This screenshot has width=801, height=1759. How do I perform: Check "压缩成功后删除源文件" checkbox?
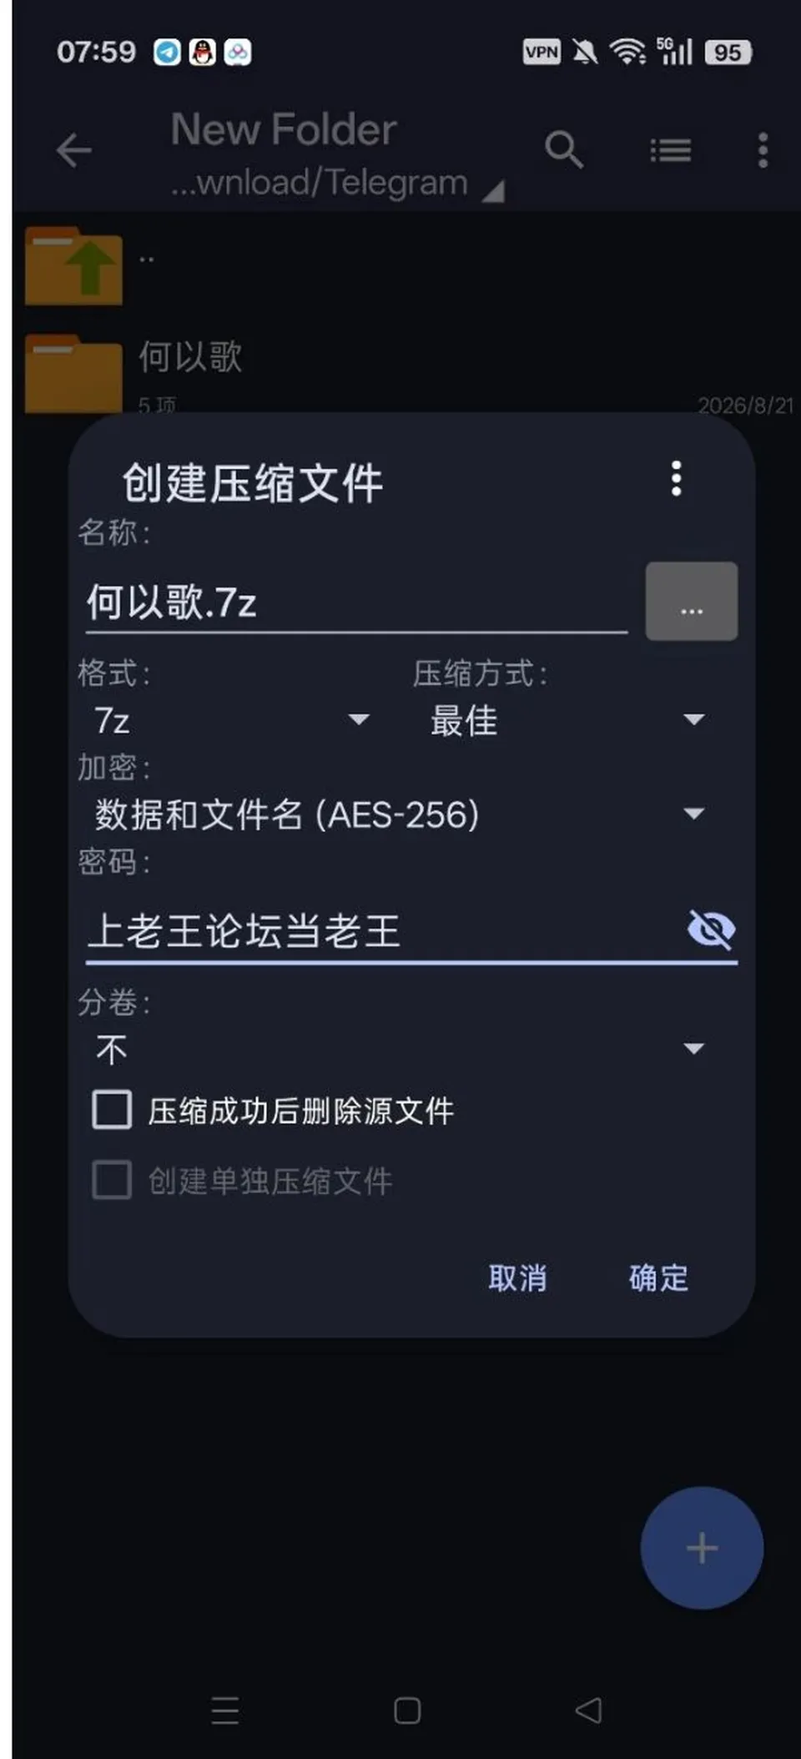coord(112,1110)
